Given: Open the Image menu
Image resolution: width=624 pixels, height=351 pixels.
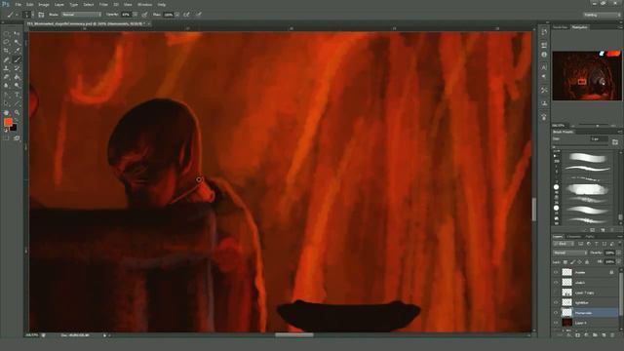Looking at the screenshot, I should (x=43, y=4).
